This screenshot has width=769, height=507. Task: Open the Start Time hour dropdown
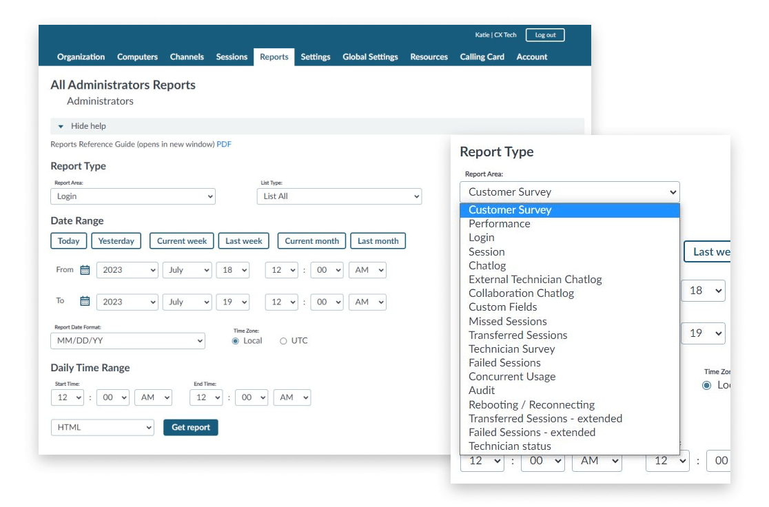(68, 397)
